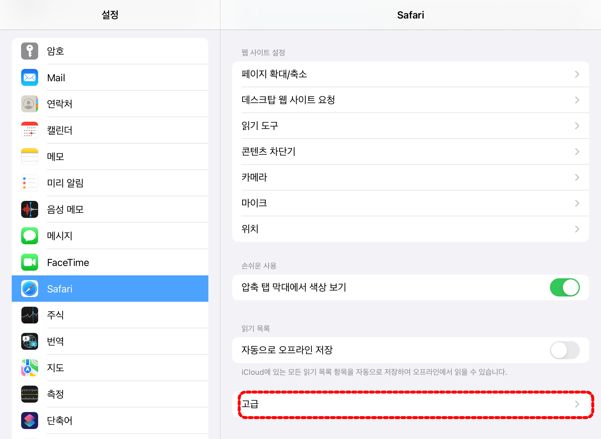
Task: Open the Shortcuts (단축어) icon
Action: tap(30, 421)
